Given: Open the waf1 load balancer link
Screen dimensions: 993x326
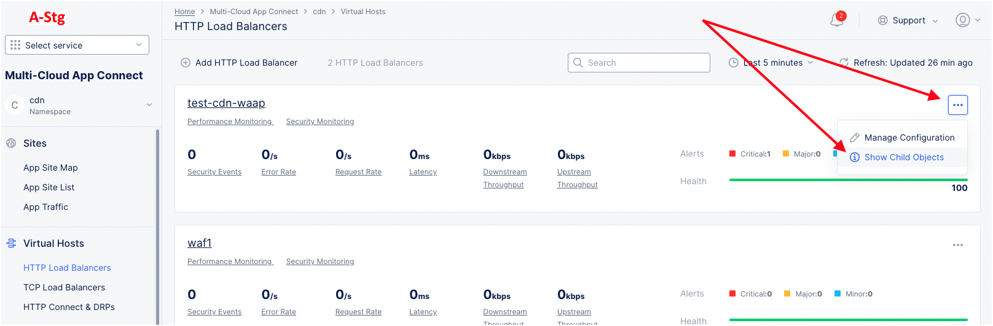Looking at the screenshot, I should [x=199, y=243].
